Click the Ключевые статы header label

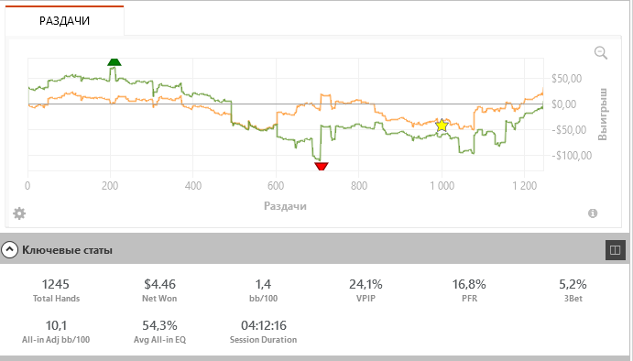coord(67,250)
